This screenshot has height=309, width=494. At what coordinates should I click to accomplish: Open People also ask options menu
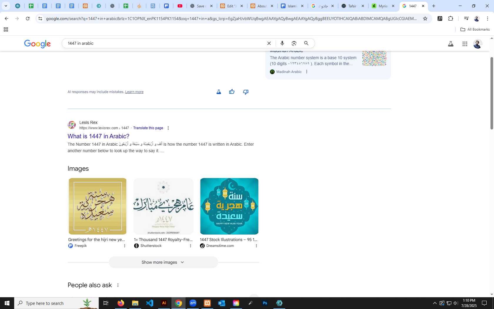[x=118, y=285]
